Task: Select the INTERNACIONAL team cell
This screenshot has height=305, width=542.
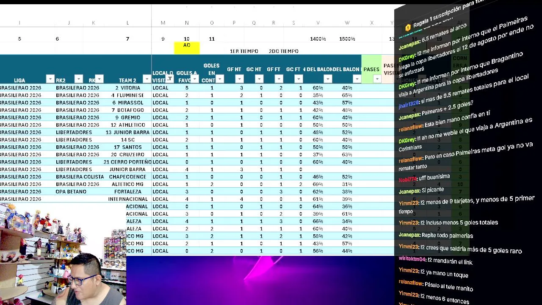Action: [127, 199]
